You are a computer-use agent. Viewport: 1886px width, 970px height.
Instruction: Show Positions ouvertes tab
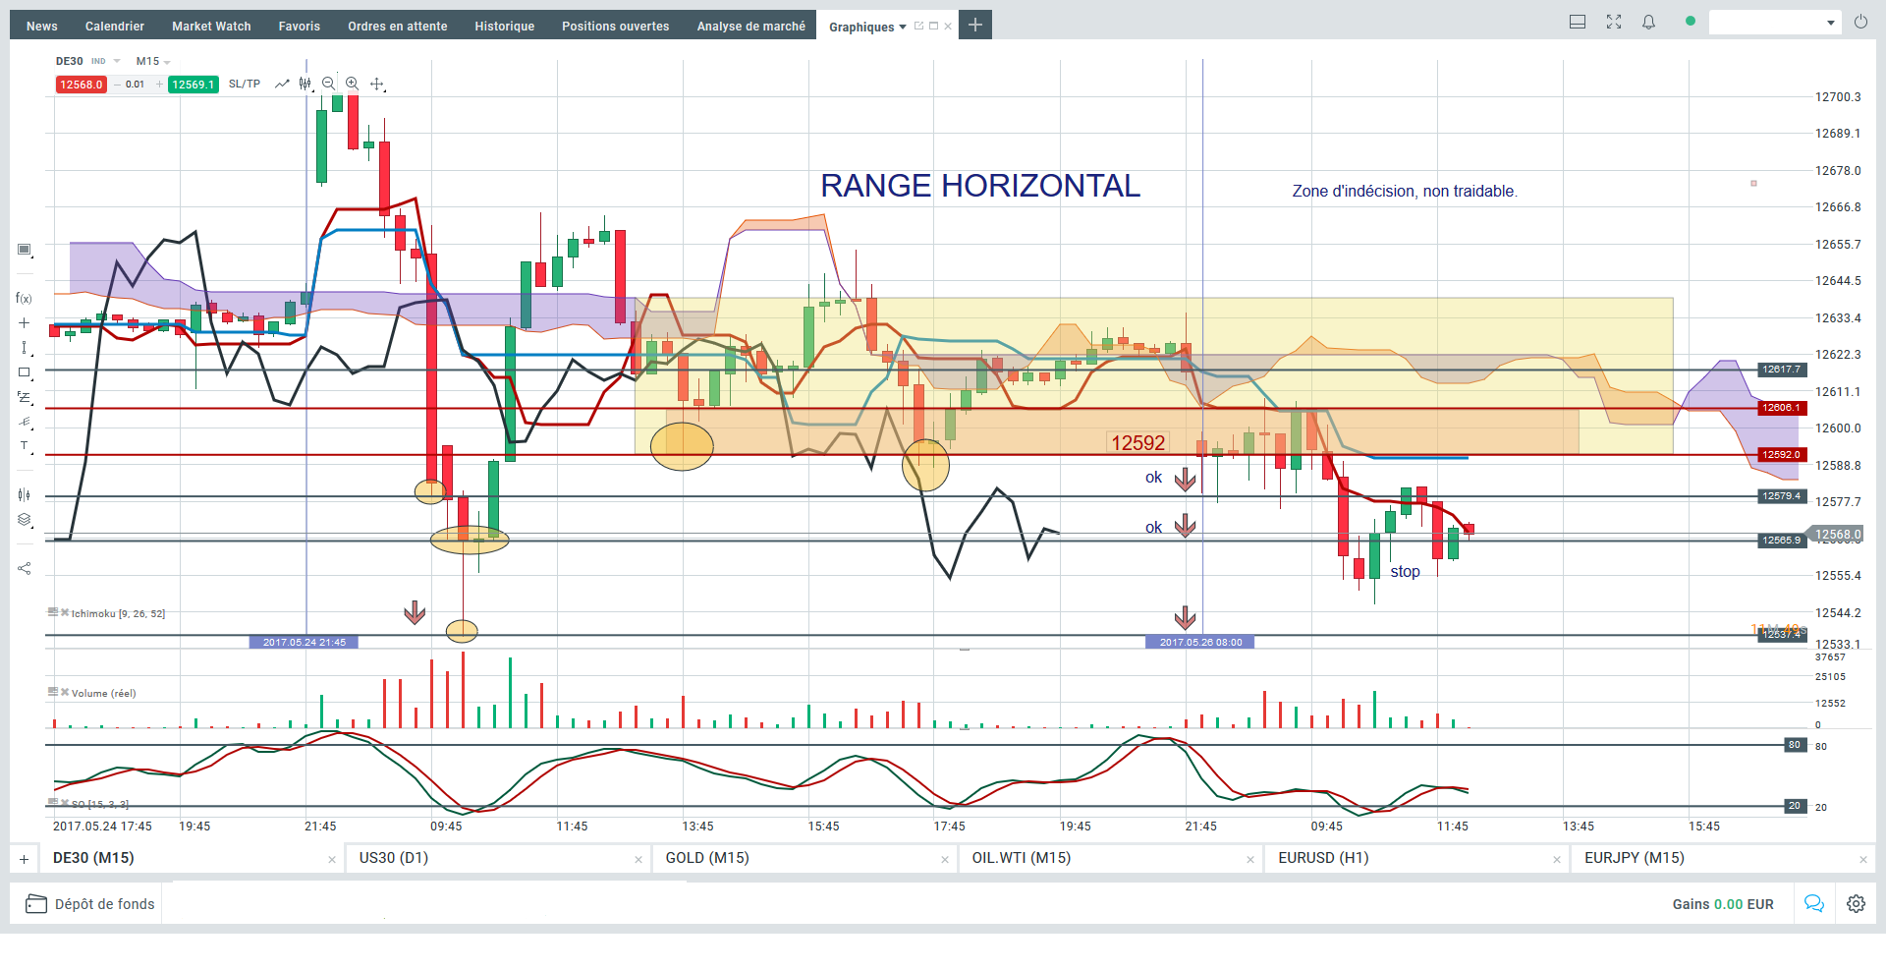coord(616,26)
